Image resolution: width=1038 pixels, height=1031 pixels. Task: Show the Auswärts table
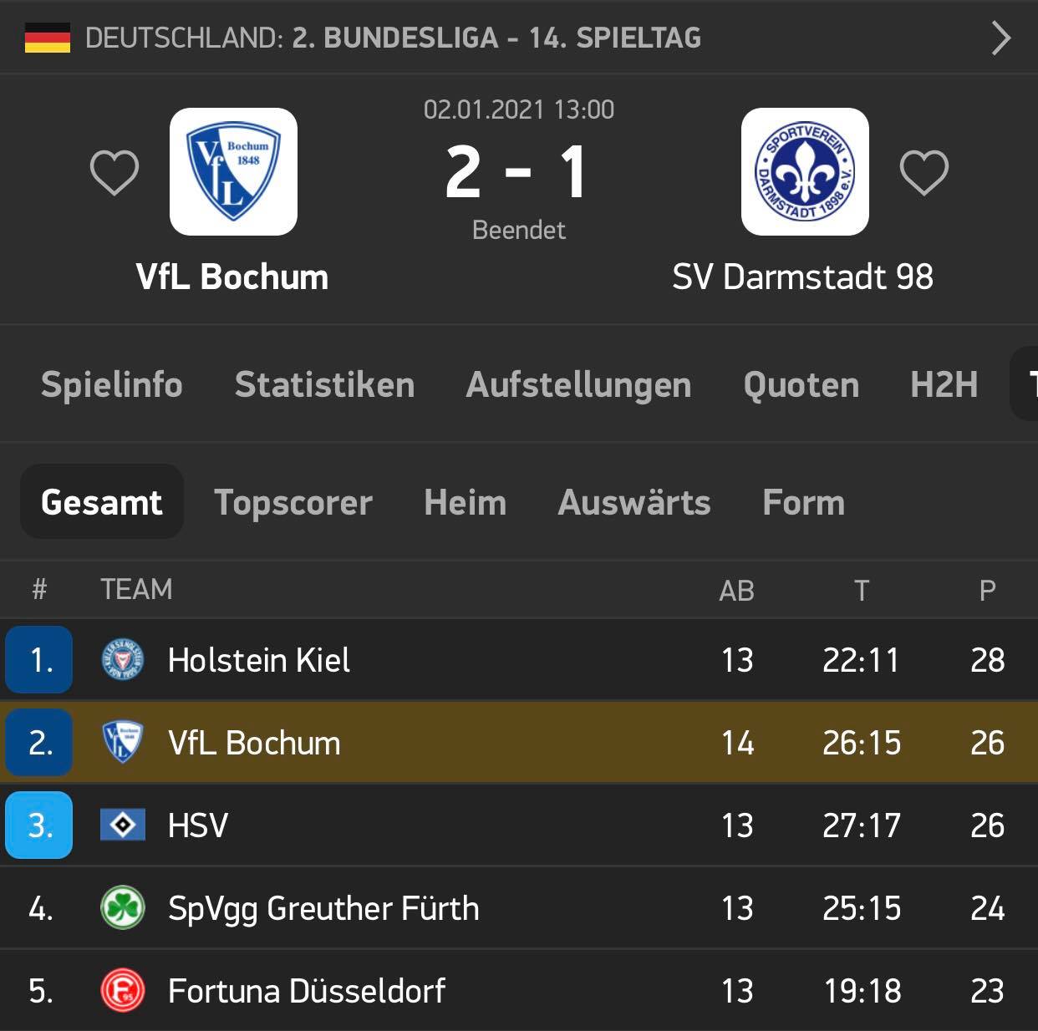[x=634, y=503]
